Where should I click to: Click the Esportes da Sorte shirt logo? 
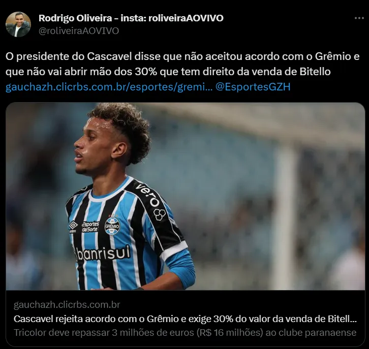tap(90, 227)
